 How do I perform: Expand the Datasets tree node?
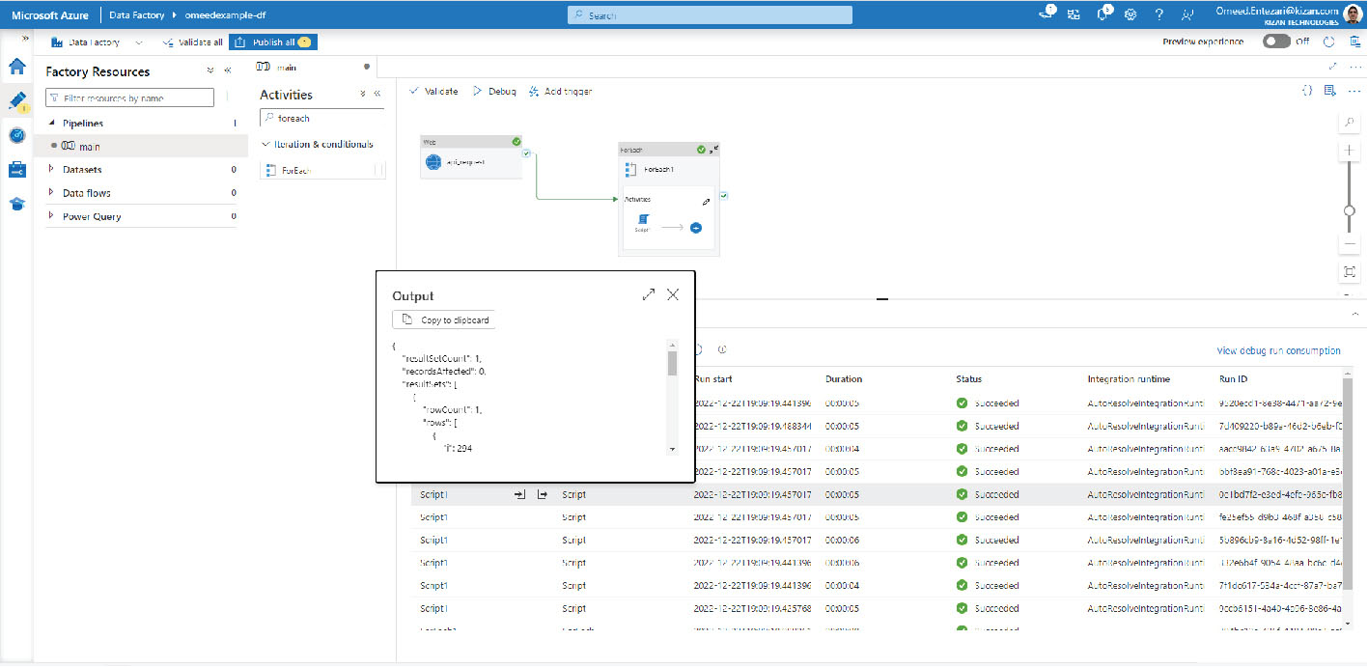(51, 169)
